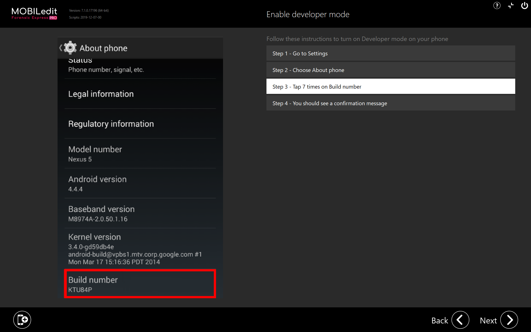Click the power exit icon
The image size is (531, 332).
(x=524, y=6)
